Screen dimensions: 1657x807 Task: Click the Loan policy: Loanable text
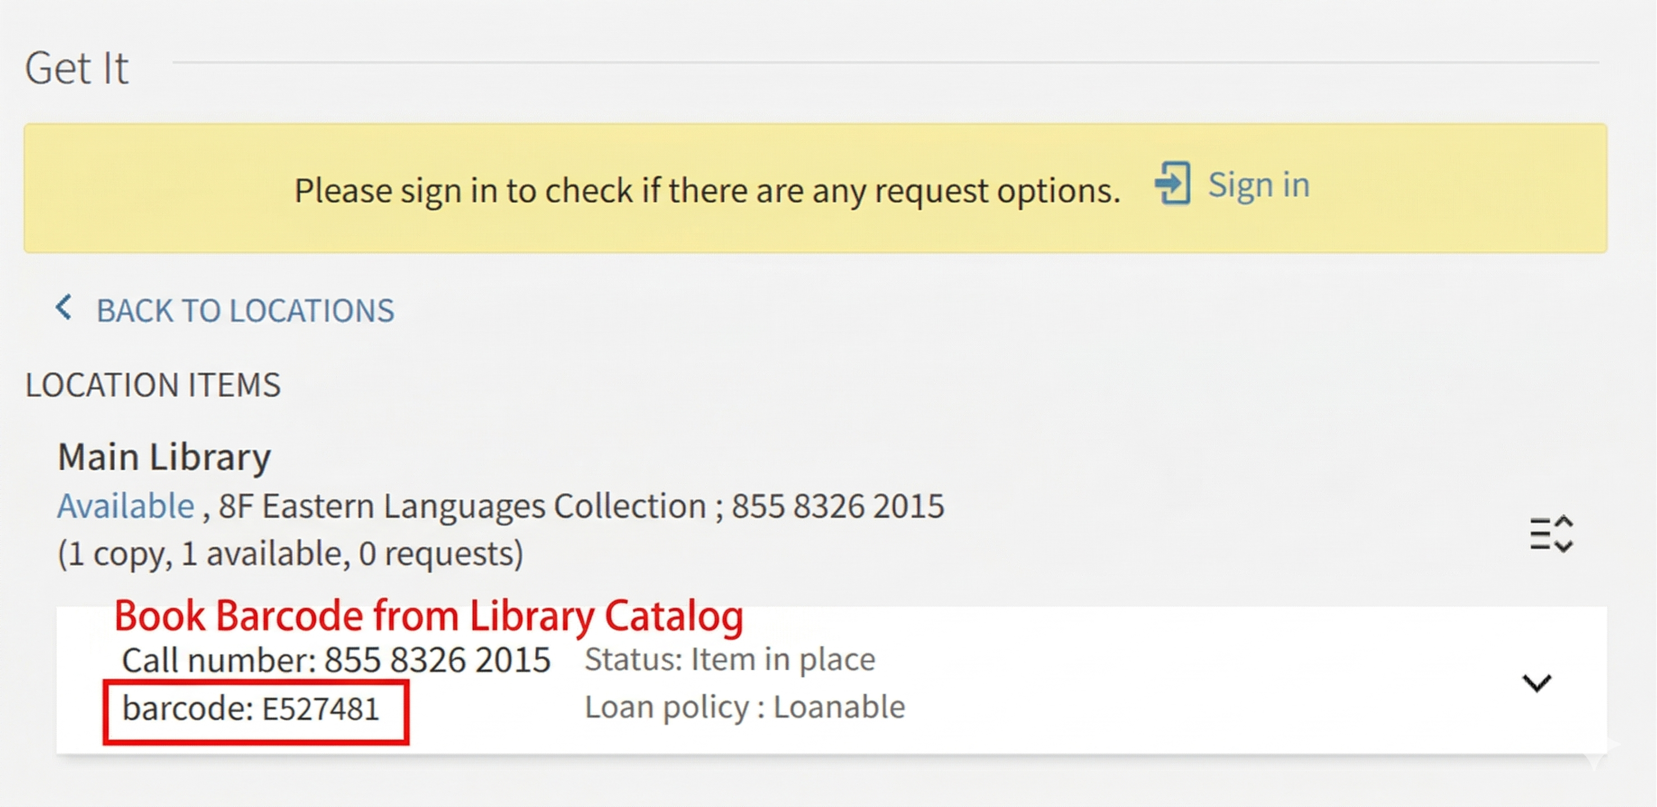(744, 707)
